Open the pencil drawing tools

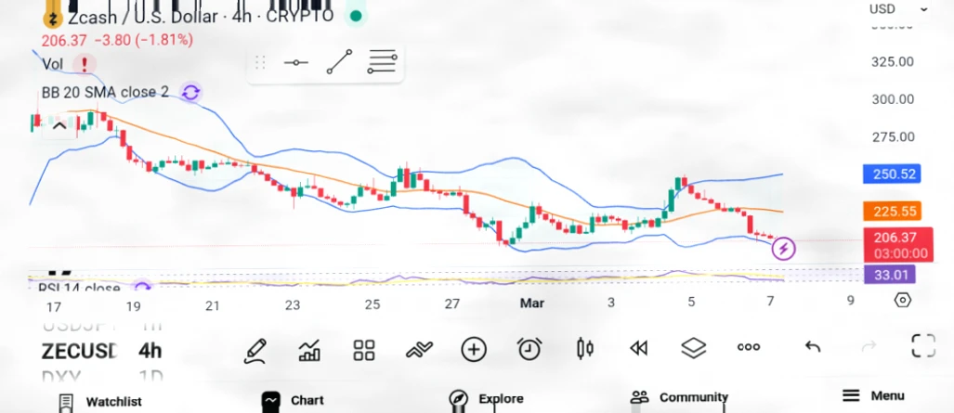tap(255, 350)
